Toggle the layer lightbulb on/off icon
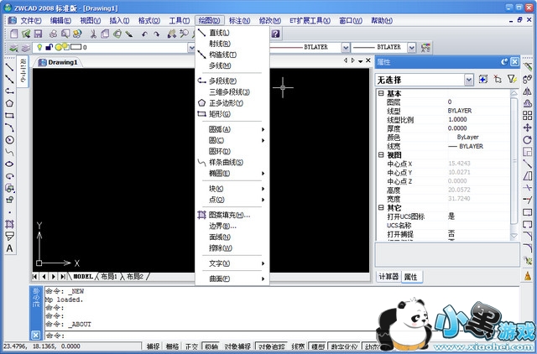Image resolution: width=537 pixels, height=354 pixels. tap(39, 47)
